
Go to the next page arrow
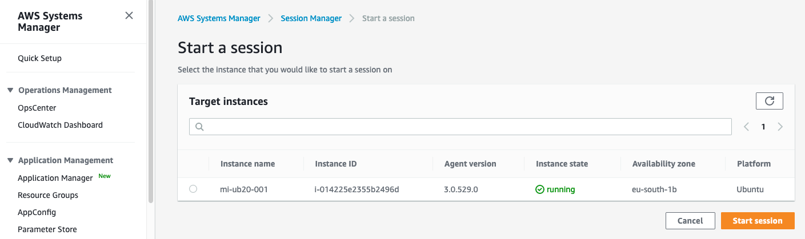[x=780, y=127]
